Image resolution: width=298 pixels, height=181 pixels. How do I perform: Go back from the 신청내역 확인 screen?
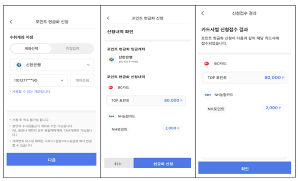(x=108, y=18)
